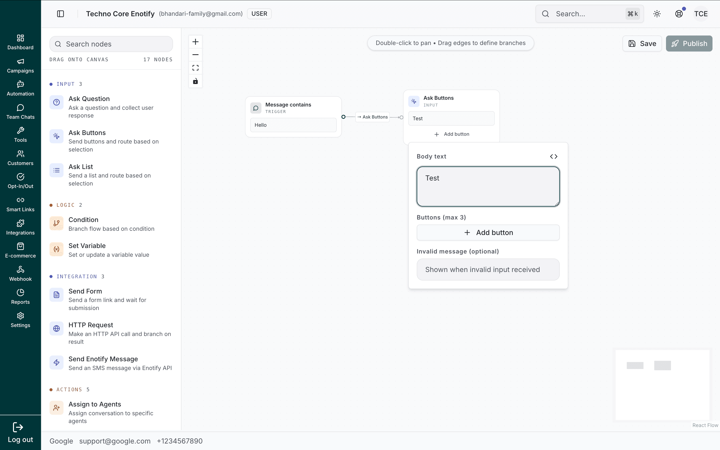The image size is (720, 450).
Task: Click the ACTIONS category heading
Action: tap(69, 389)
